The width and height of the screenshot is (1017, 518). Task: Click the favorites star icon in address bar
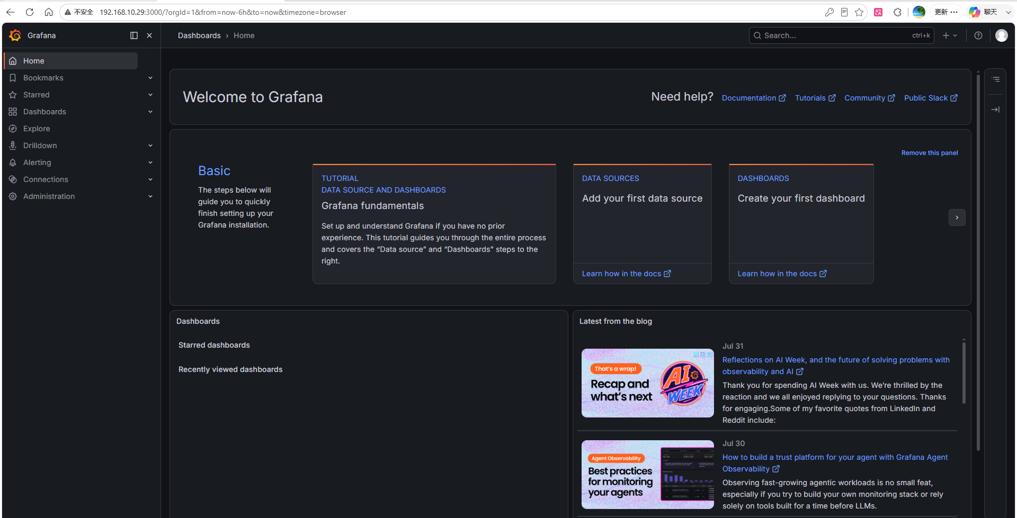click(859, 12)
